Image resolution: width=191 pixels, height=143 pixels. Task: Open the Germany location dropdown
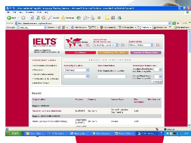coord(87,70)
